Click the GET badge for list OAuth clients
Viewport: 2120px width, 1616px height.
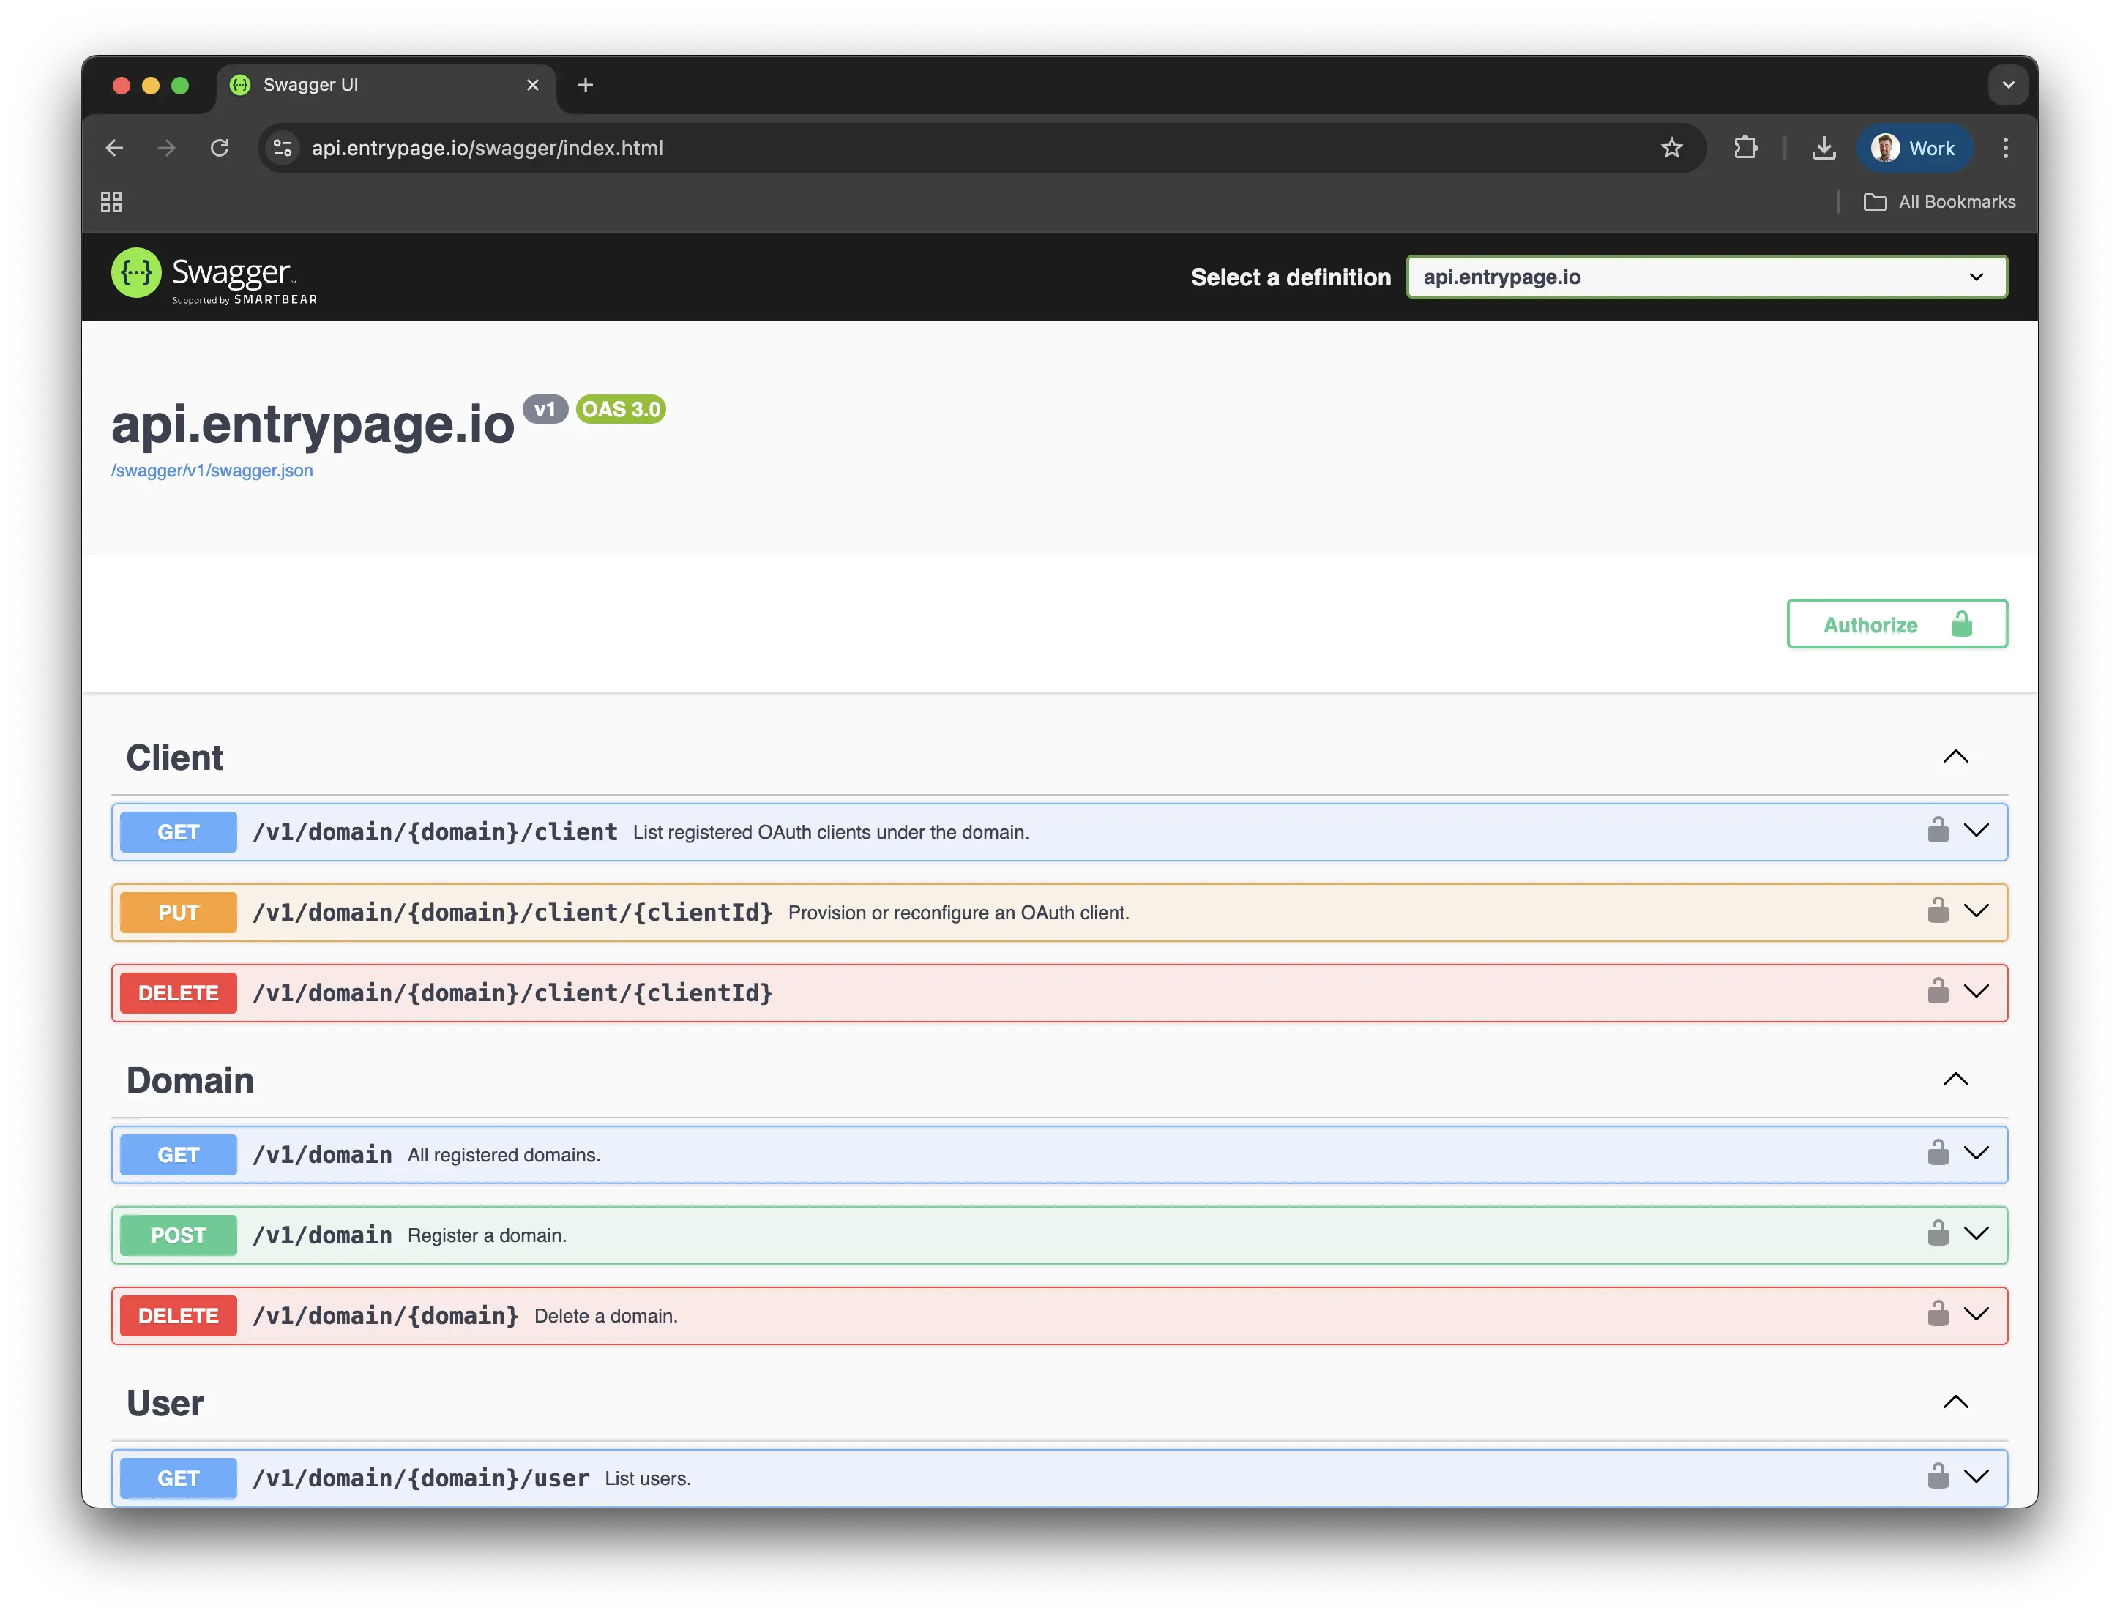pos(179,832)
